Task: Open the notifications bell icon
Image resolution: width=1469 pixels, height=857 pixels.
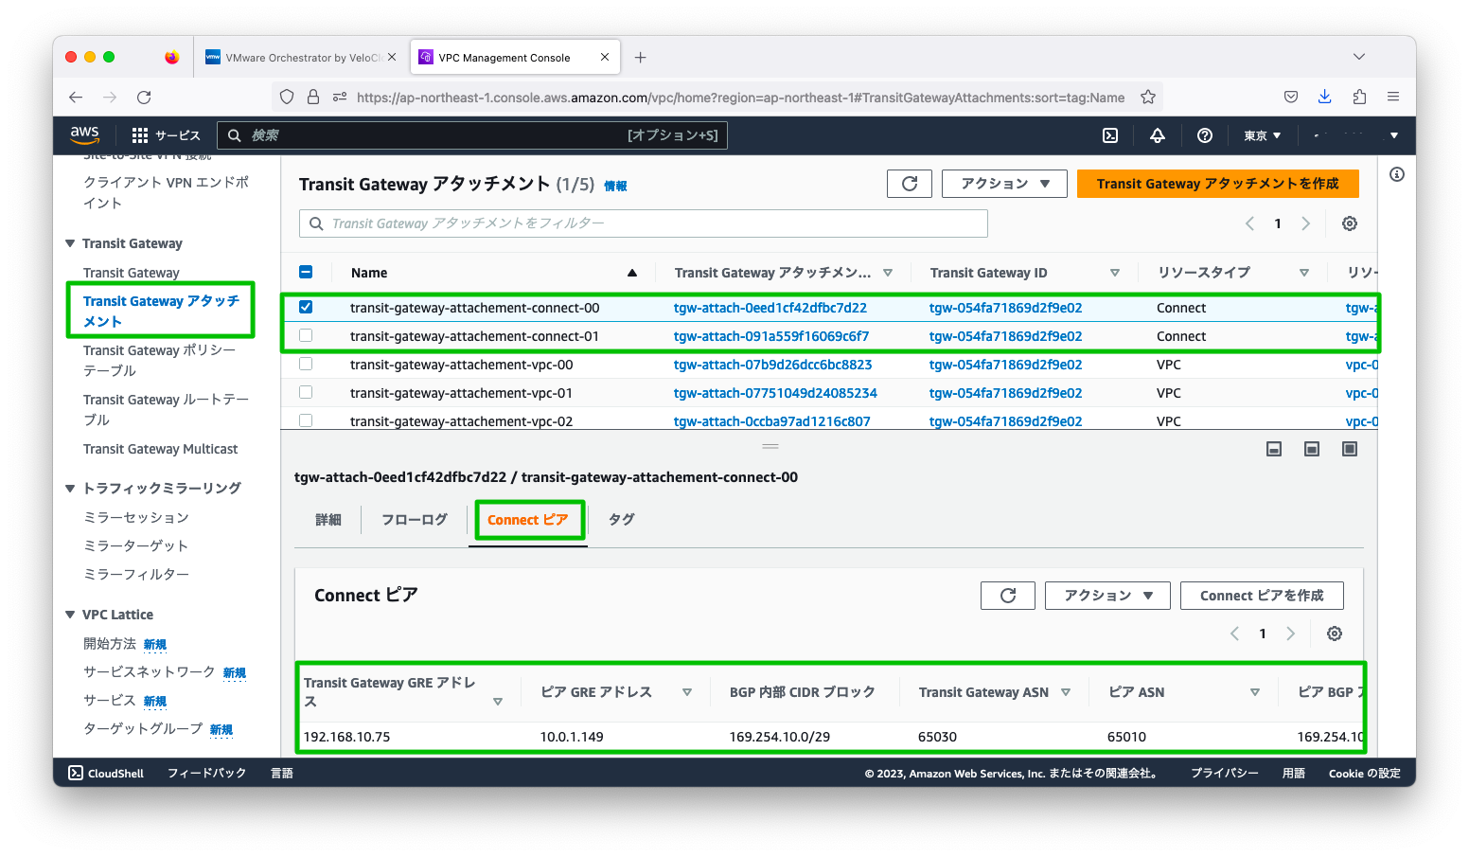Action: tap(1157, 135)
